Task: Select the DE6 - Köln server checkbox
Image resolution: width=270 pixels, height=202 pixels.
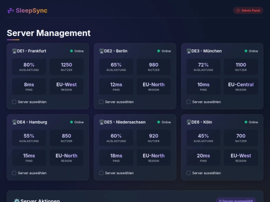Action: coord(188,173)
